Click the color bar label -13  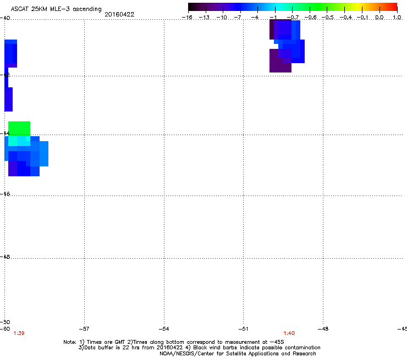pyautogui.click(x=204, y=18)
